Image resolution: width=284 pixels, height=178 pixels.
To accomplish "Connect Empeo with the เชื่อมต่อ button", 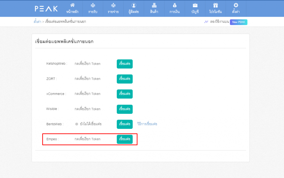I will click(125, 139).
